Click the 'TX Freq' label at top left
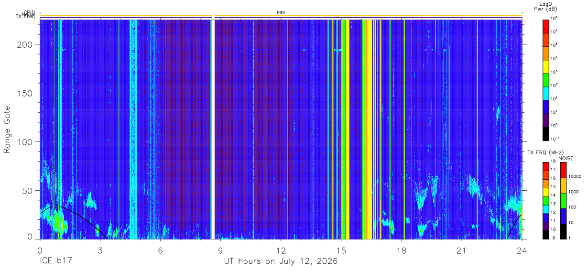The width and height of the screenshot is (587, 271). coord(26,18)
